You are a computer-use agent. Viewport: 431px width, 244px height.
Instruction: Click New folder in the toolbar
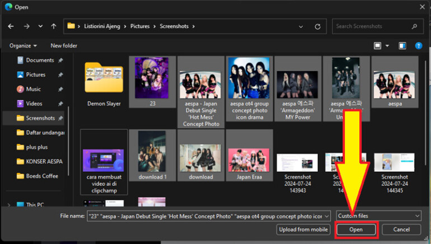pyautogui.click(x=64, y=45)
